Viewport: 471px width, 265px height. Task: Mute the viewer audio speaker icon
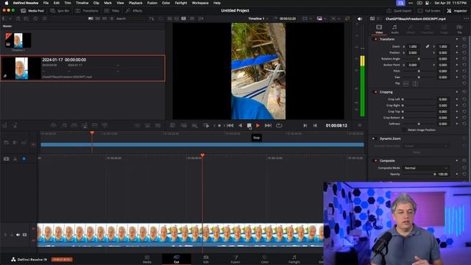[x=360, y=18]
